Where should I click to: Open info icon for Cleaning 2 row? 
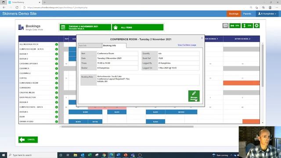coord(57,73)
